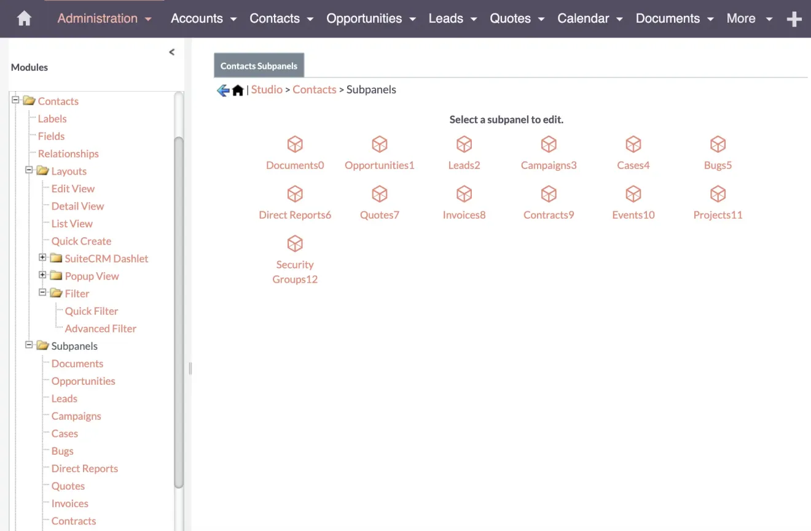
Task: Select Quick Filter in the sidebar tree
Action: click(x=91, y=311)
